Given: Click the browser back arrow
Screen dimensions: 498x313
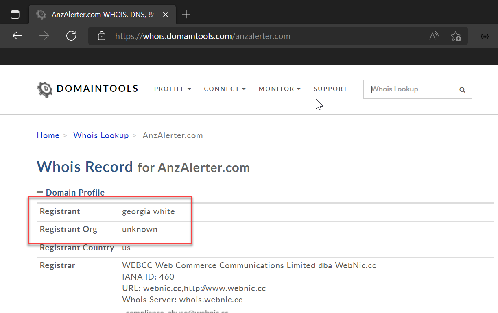Looking at the screenshot, I should 17,36.
